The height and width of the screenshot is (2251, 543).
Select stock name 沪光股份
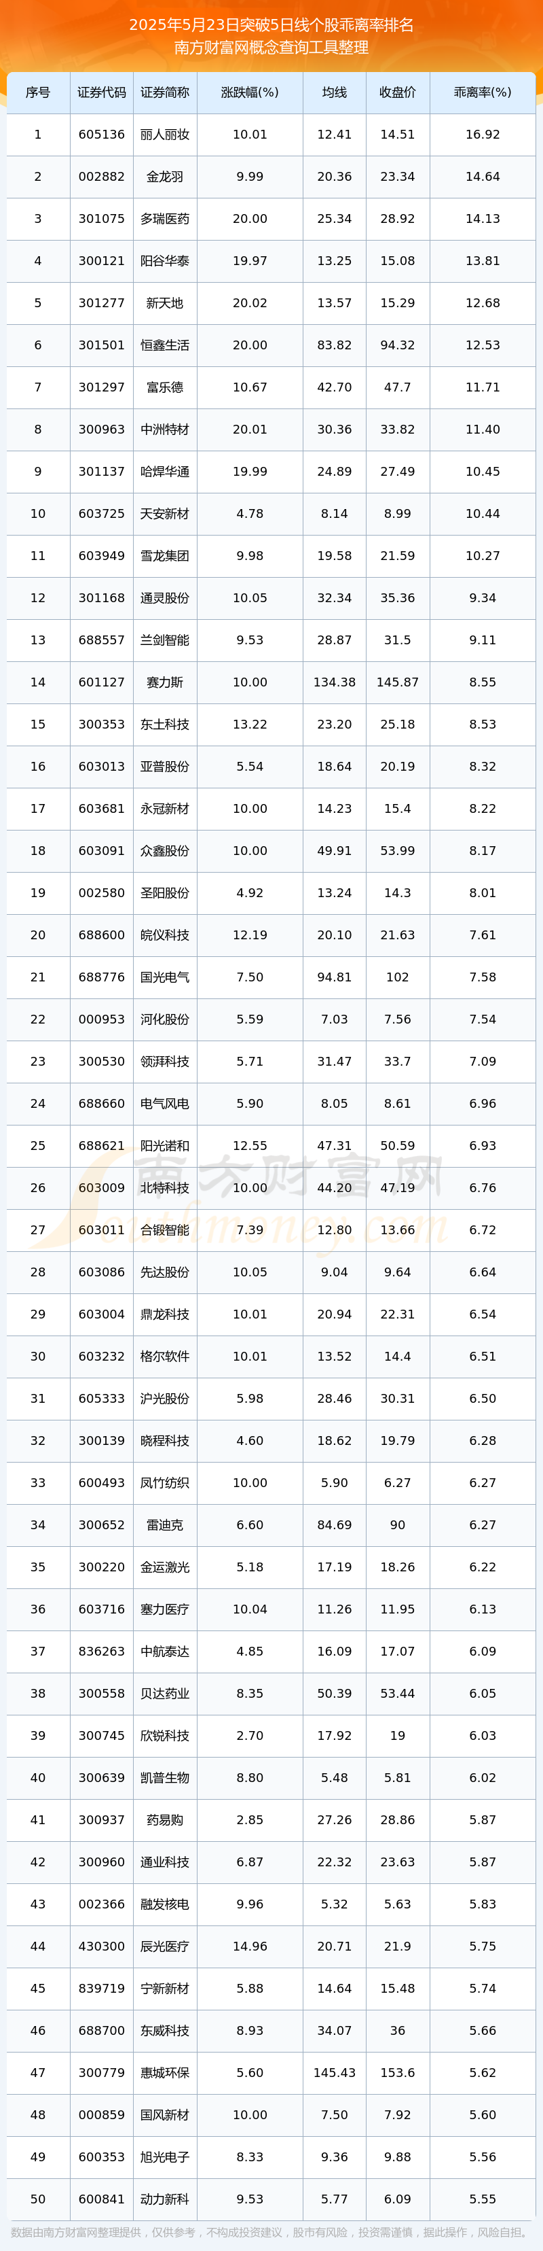(x=165, y=1399)
